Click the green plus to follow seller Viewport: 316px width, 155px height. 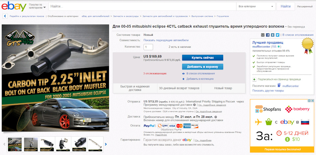point(254,79)
